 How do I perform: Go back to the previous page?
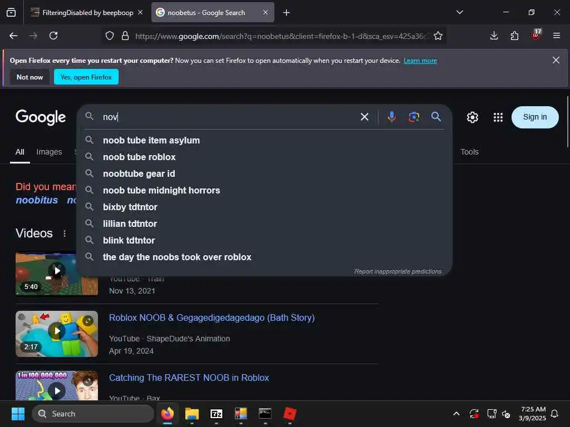(13, 36)
